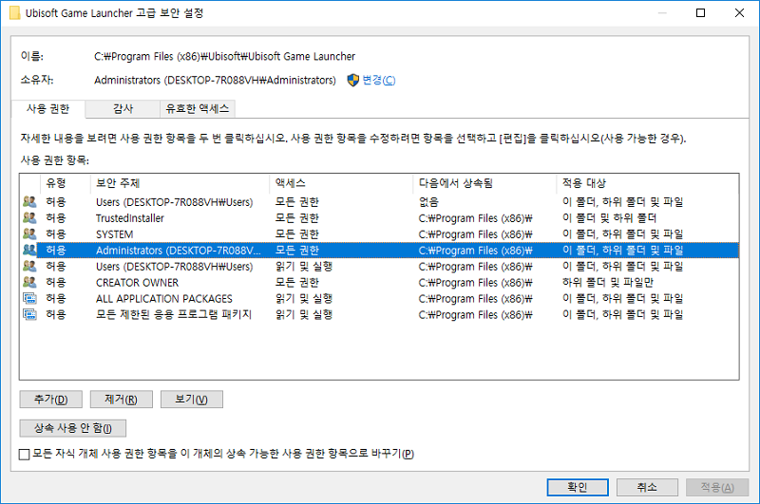Click the group icon for Users with 읽기 및 실행
Screen dimensions: 760x504
[29, 266]
